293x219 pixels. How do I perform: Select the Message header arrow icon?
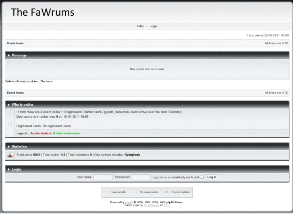click(8, 55)
